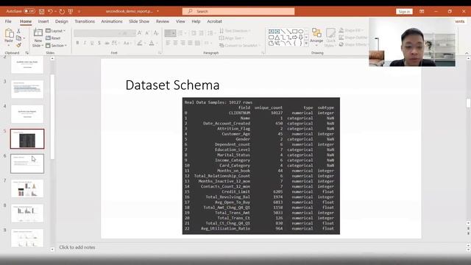The image size is (471, 265).
Task: Redo the last action
Action: [x=62, y=12]
